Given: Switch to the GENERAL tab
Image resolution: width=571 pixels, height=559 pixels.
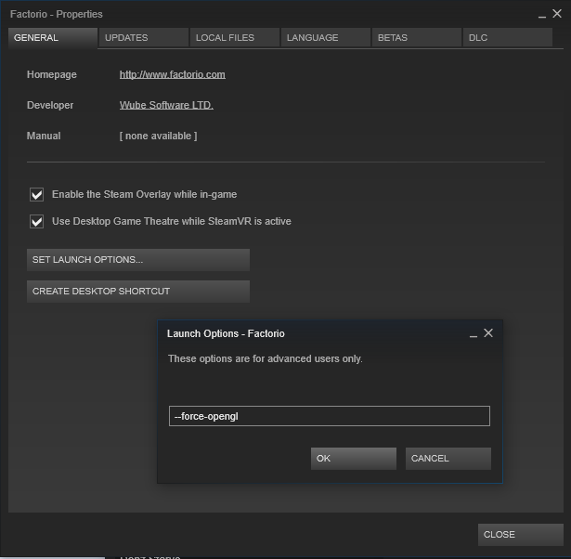Looking at the screenshot, I should coord(53,38).
